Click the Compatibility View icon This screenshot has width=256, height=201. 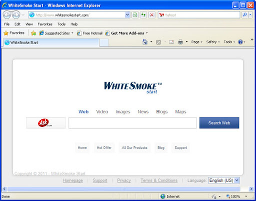pyautogui.click(x=135, y=15)
